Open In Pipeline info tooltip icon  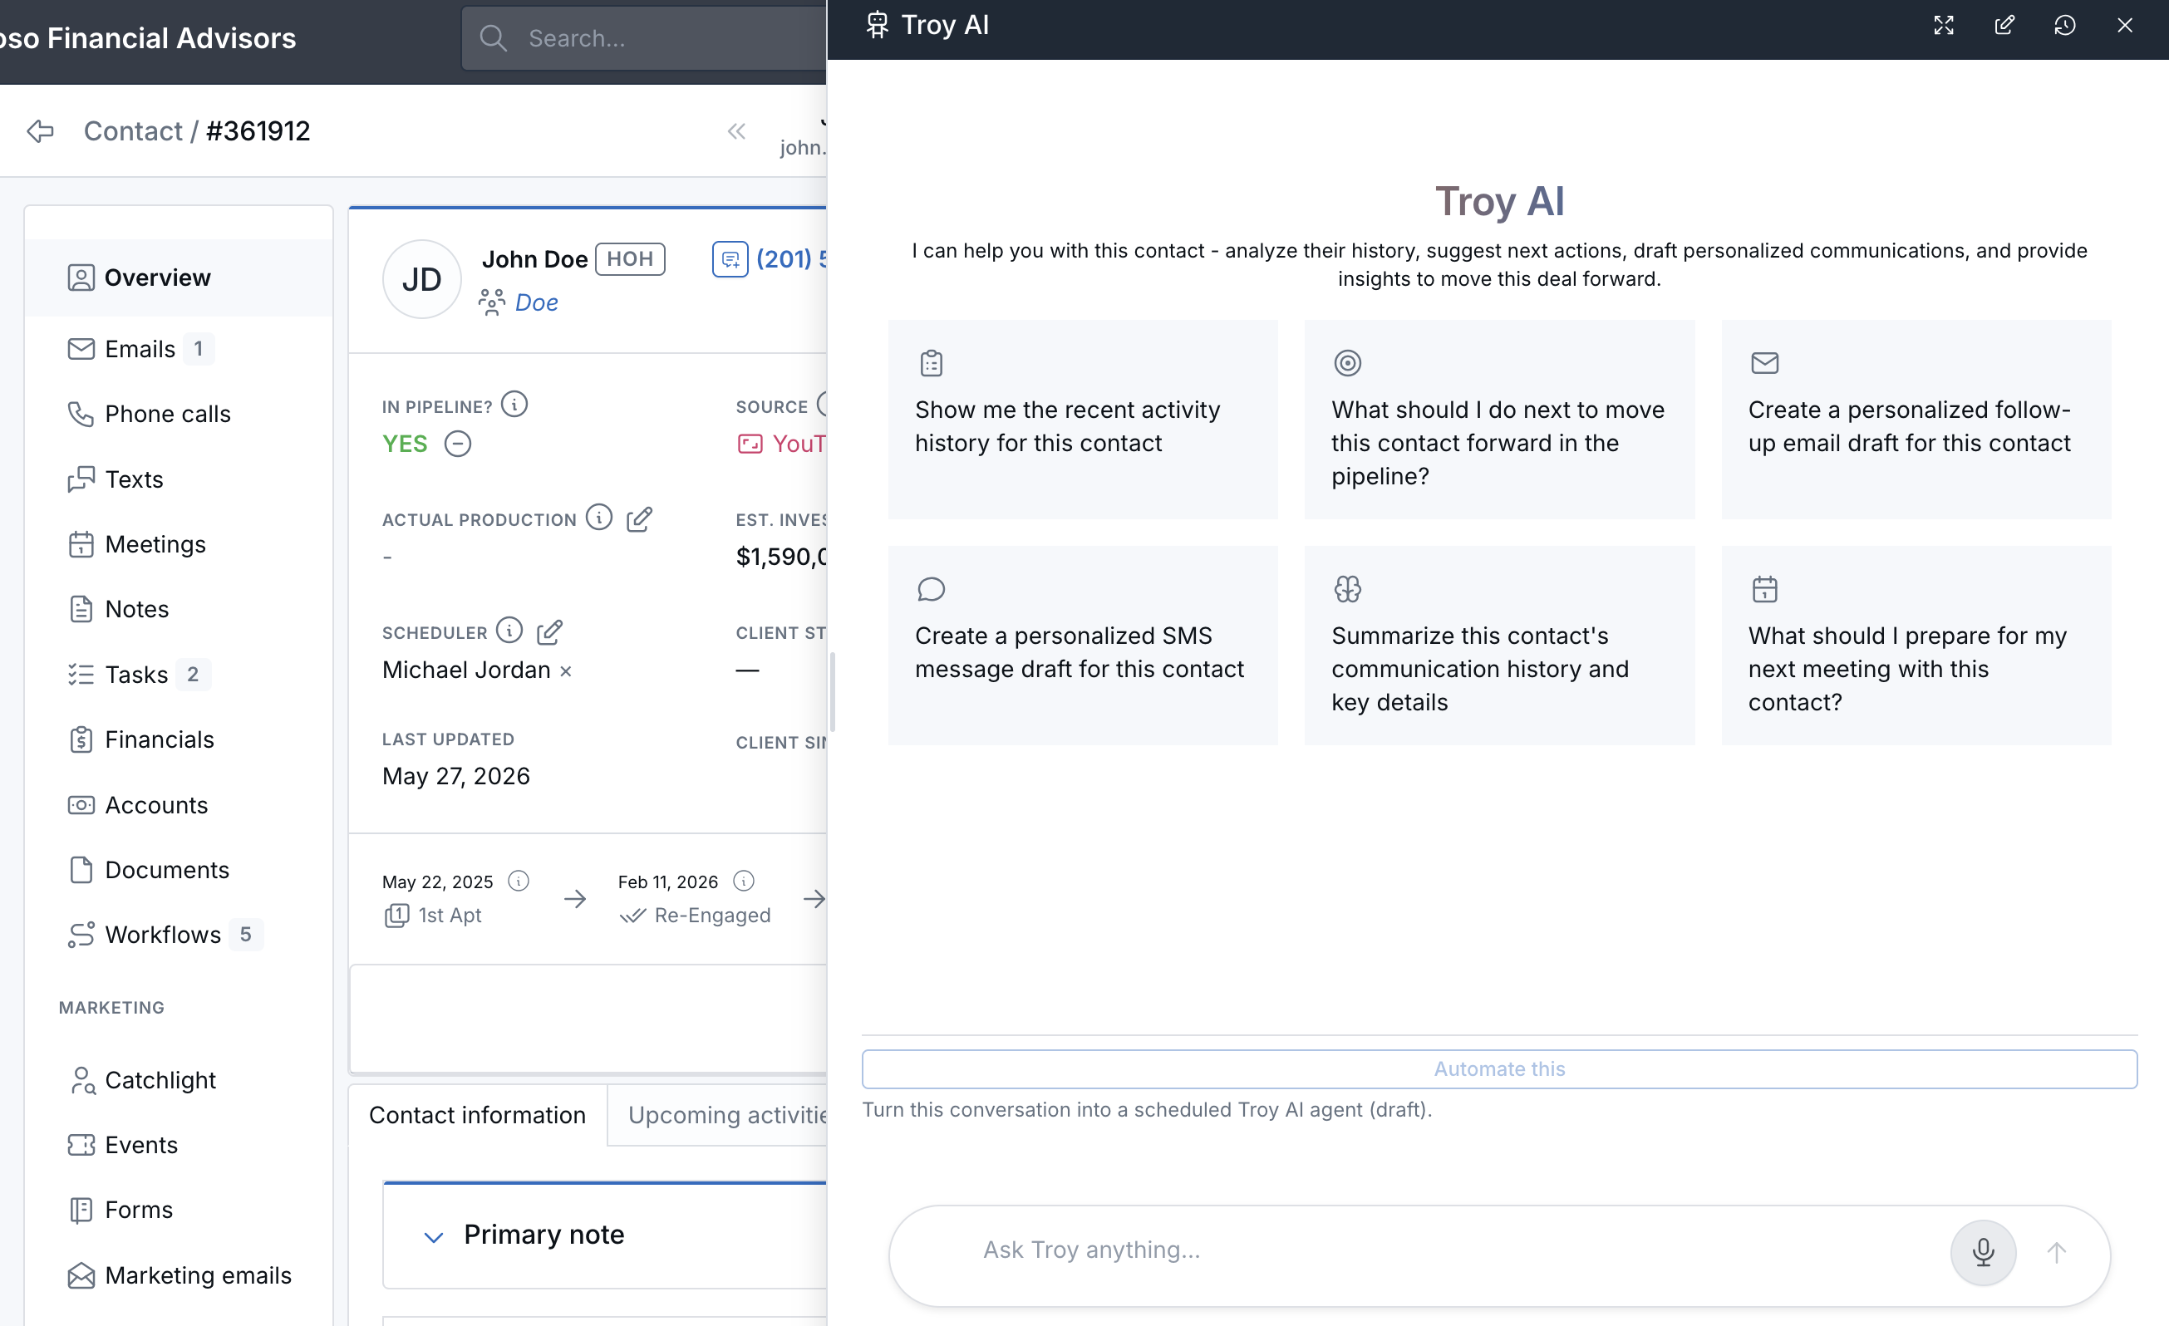click(x=514, y=405)
